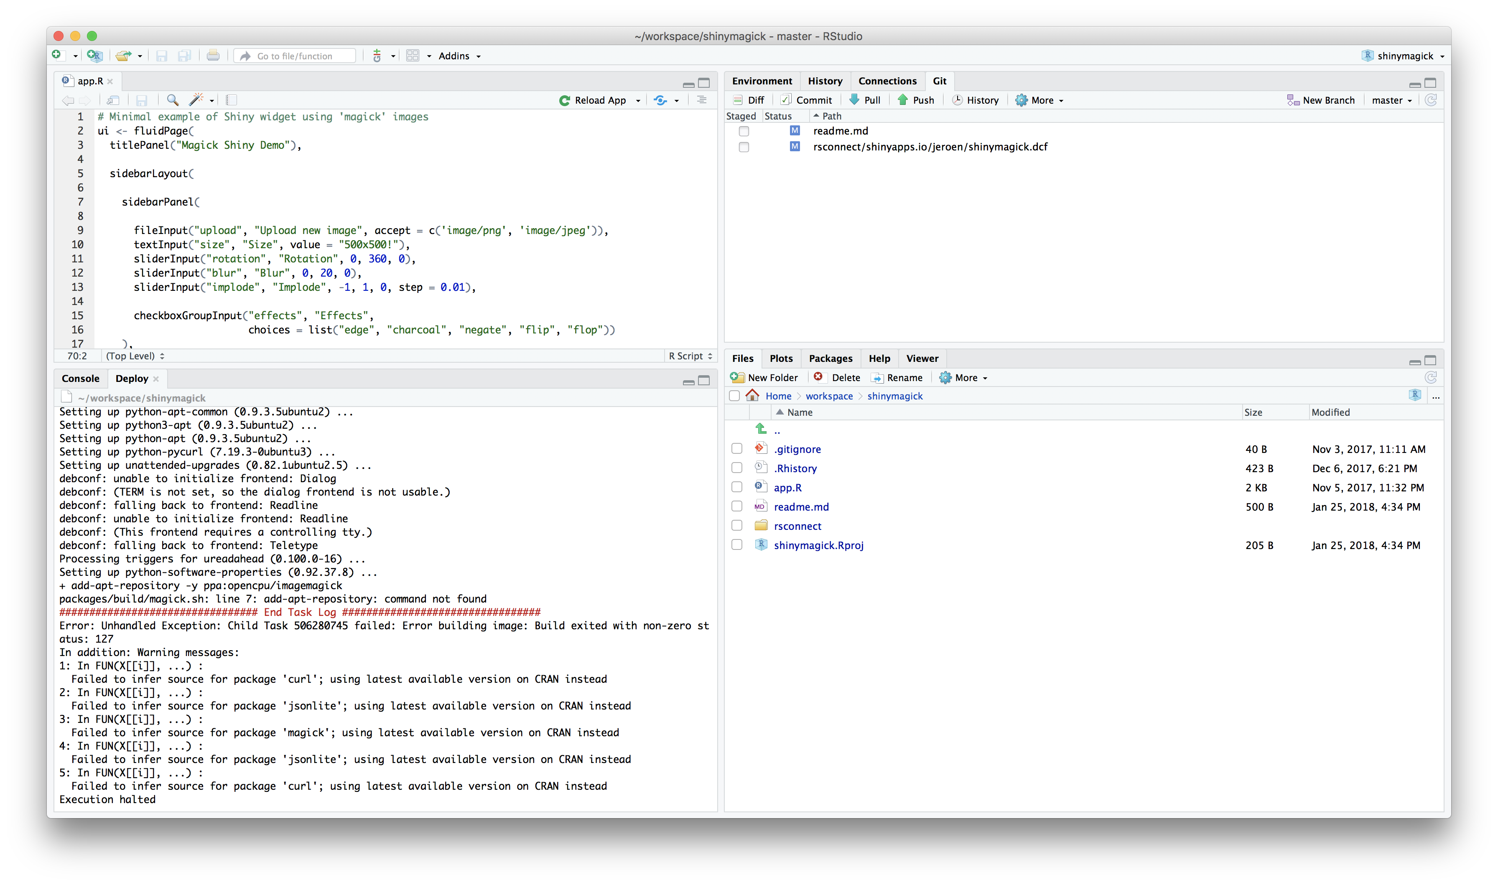Switch to the Console tab

click(x=80, y=378)
